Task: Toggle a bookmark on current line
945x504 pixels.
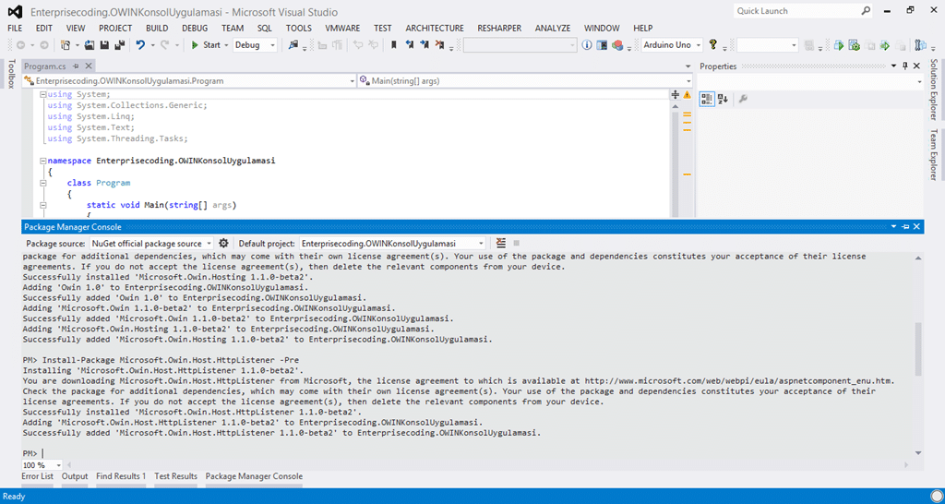Action: coord(393,45)
